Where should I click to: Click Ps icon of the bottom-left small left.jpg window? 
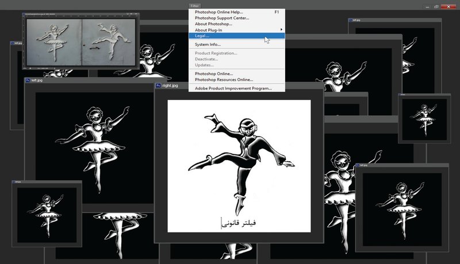(x=13, y=182)
